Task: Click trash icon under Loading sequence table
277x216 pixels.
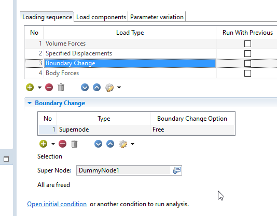Action: [61, 88]
